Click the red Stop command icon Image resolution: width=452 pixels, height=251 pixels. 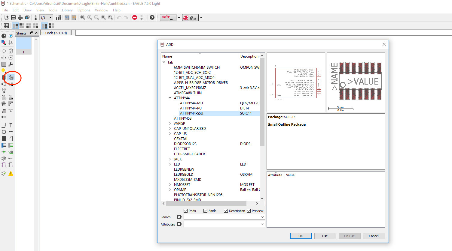click(x=135, y=17)
